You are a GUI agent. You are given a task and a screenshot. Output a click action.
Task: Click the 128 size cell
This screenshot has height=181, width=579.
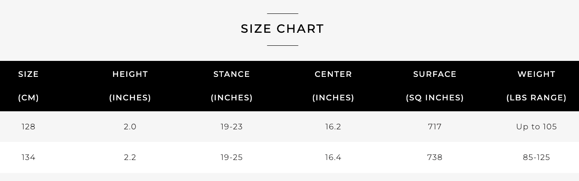tap(28, 127)
